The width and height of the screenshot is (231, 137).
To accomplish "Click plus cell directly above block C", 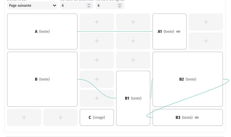I will 96,98.
